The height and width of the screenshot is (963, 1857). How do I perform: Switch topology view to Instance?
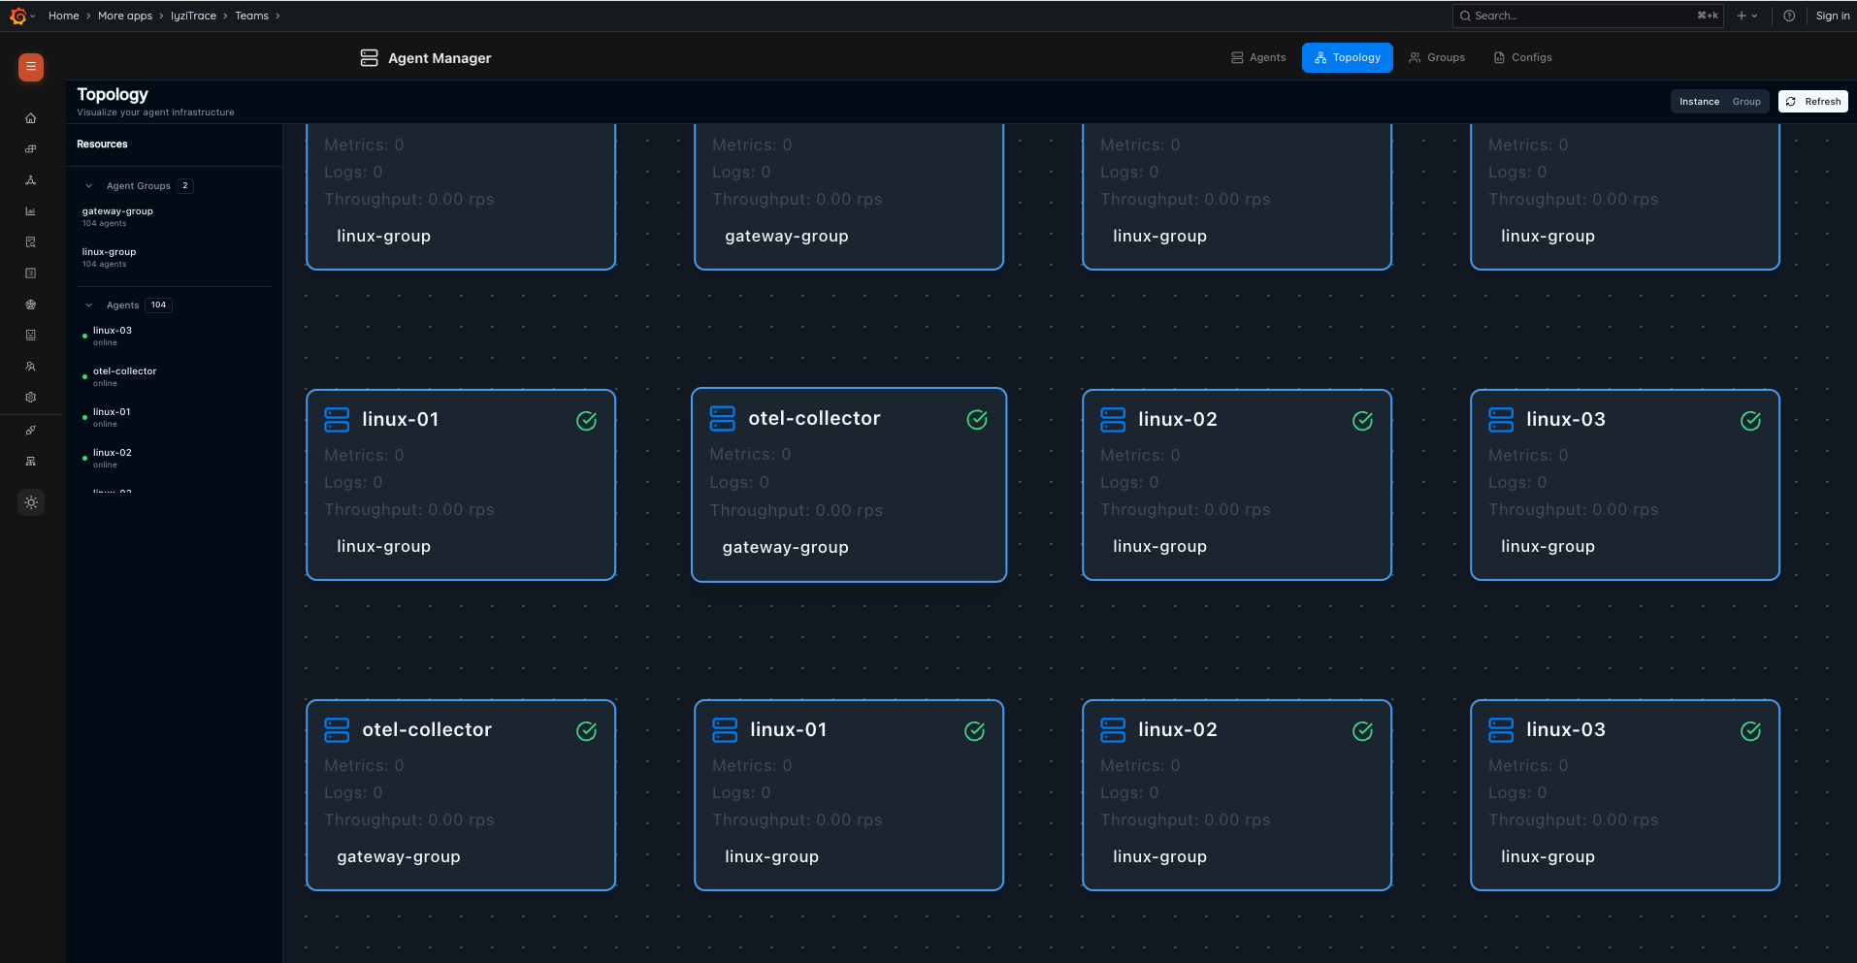click(1700, 102)
